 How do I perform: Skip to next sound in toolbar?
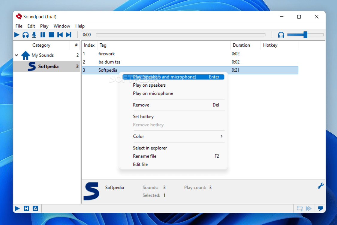pyautogui.click(x=69, y=35)
